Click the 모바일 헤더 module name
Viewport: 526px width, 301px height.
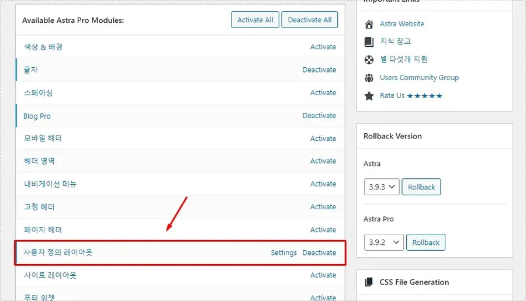(43, 139)
